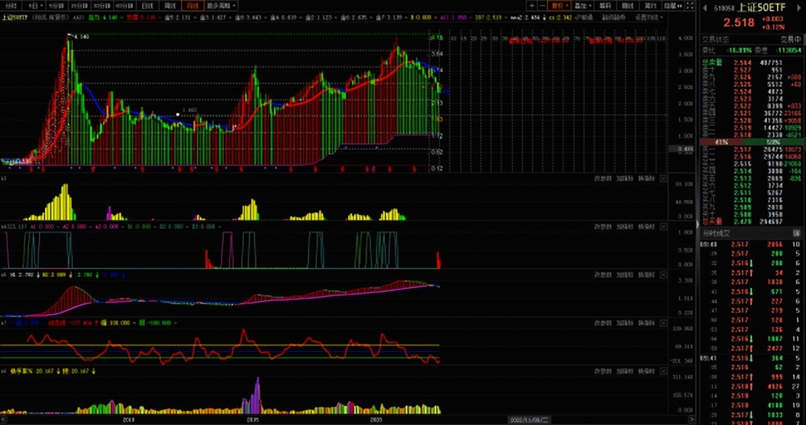Screen dimensions: 806x425
Task: Switch to 周线 weekly chart
Action: click(169, 5)
